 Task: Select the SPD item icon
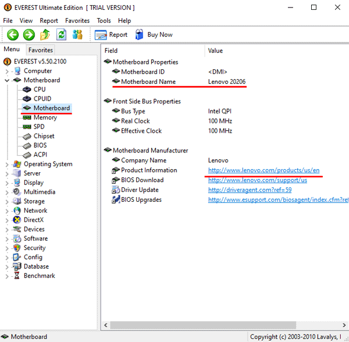27,127
